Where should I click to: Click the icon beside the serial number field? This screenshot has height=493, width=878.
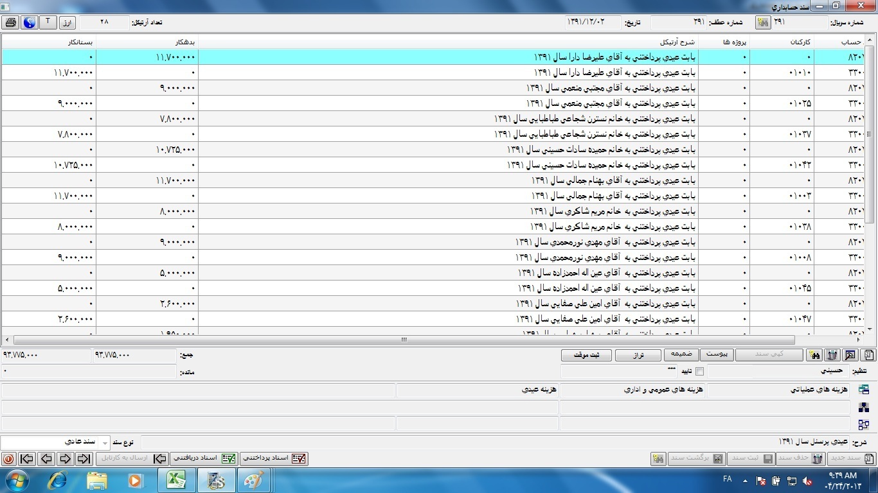coord(763,22)
